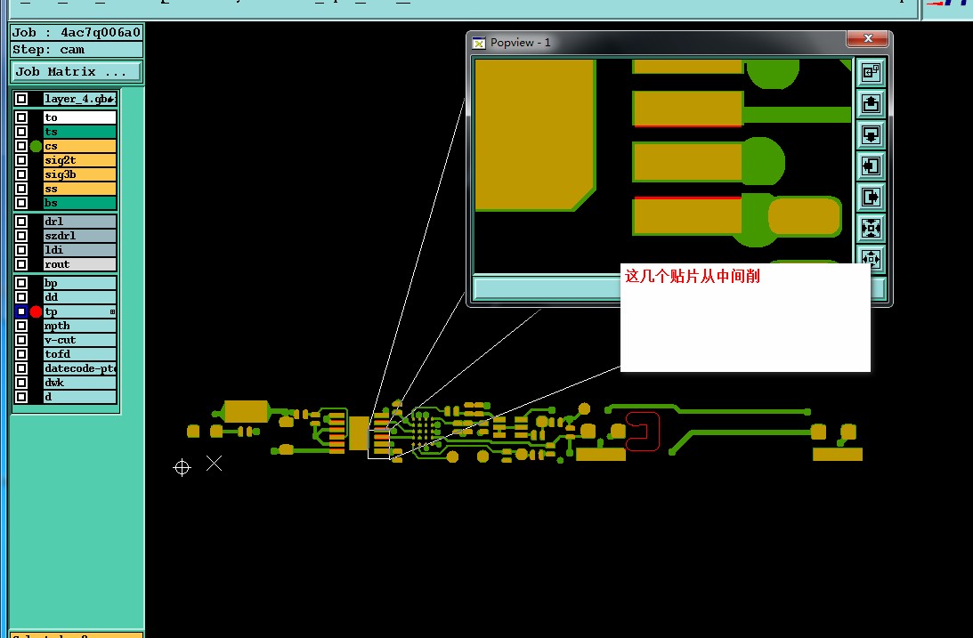
Task: Select the 'szdrl' layer row
Action: pyautogui.click(x=79, y=236)
